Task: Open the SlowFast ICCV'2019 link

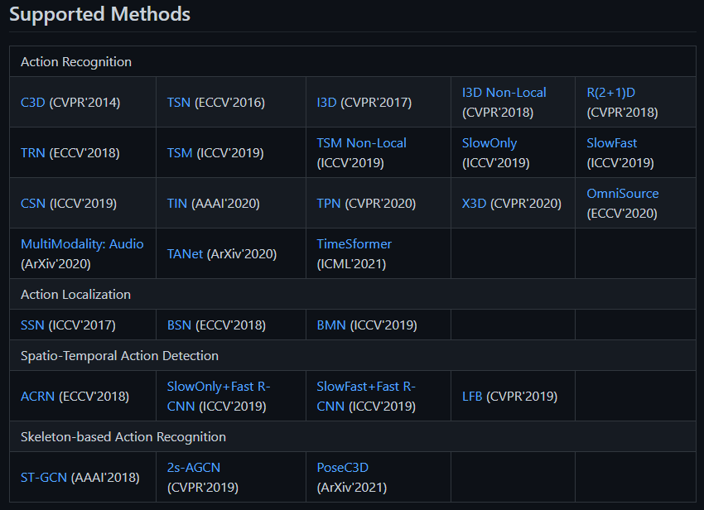Action: [x=611, y=142]
